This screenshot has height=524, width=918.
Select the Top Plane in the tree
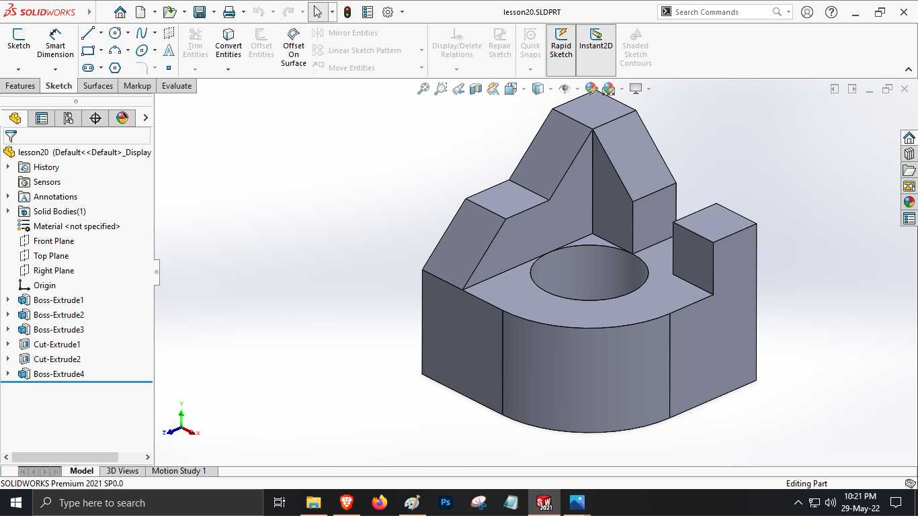click(x=51, y=256)
